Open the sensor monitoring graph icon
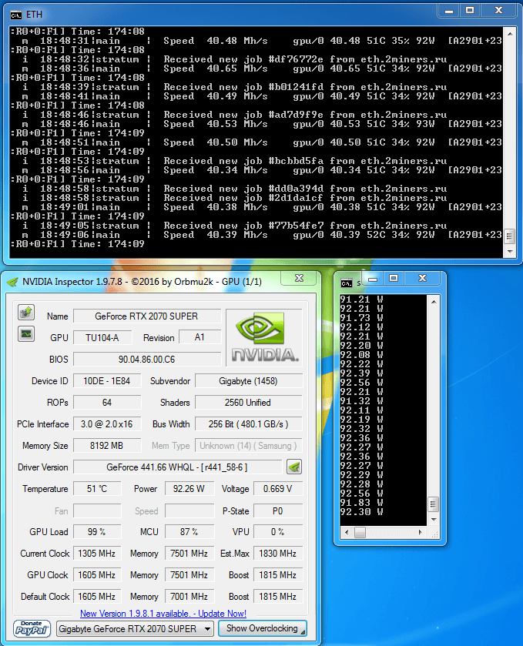The image size is (523, 646). click(26, 333)
